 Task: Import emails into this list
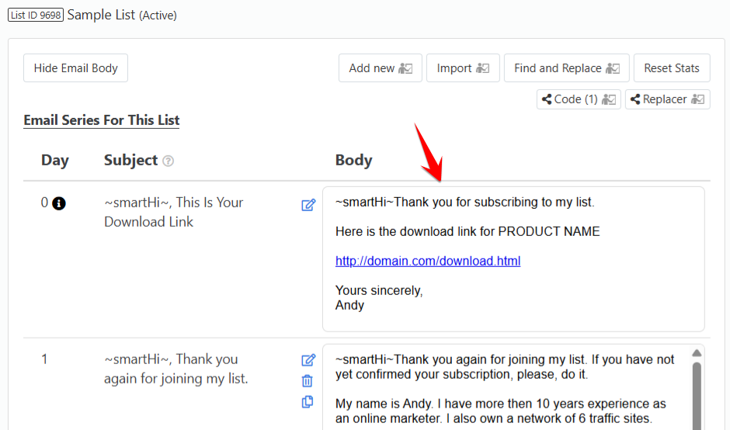pos(463,68)
